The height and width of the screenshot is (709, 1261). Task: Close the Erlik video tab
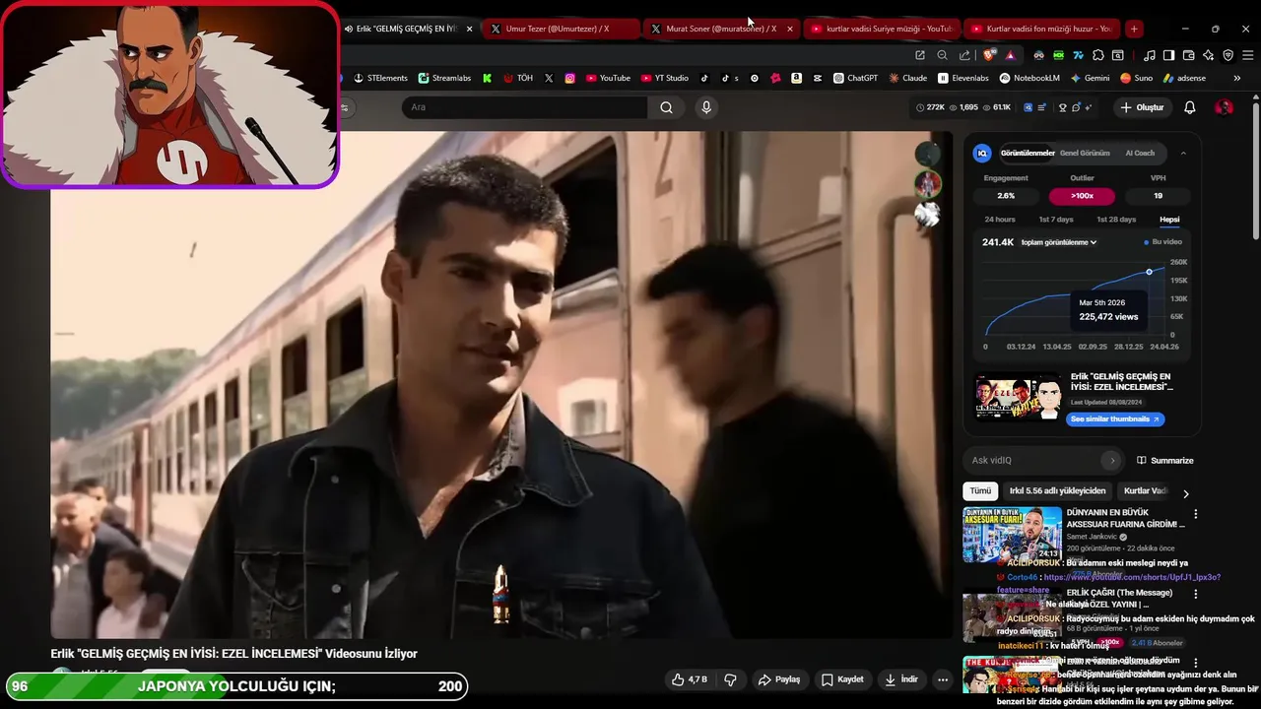(x=469, y=29)
